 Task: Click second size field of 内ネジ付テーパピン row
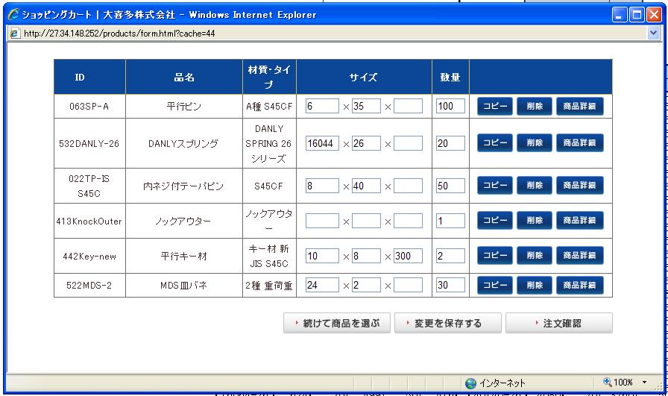tap(366, 186)
